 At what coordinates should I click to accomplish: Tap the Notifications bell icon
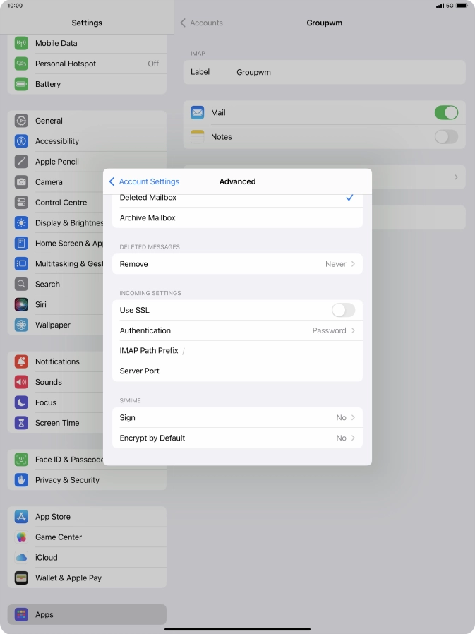[22, 361]
